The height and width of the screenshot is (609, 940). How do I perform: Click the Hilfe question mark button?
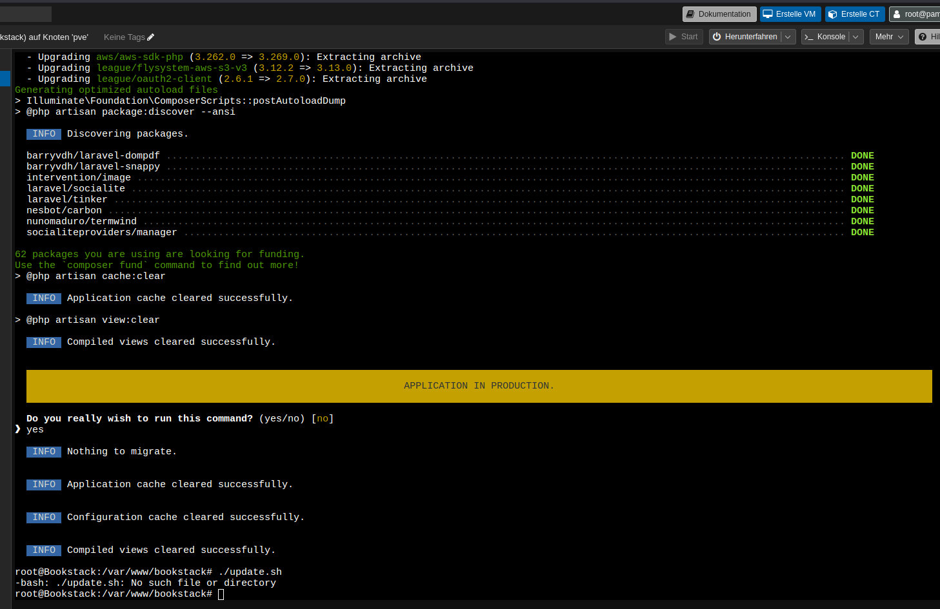928,37
